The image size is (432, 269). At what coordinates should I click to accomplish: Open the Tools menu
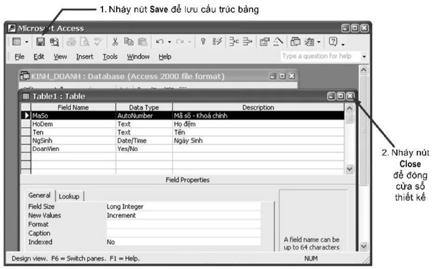110,57
